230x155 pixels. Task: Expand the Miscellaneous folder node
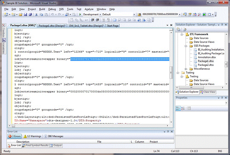coord(186,69)
